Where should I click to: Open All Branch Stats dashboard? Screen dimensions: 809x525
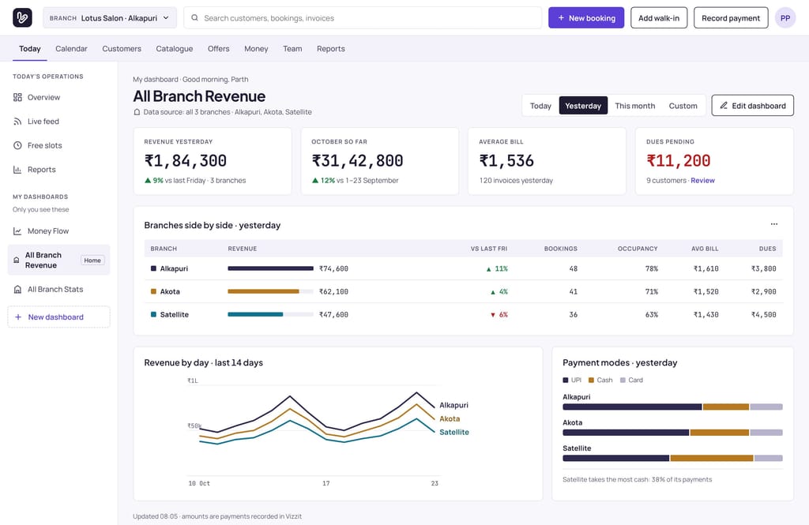click(x=58, y=289)
